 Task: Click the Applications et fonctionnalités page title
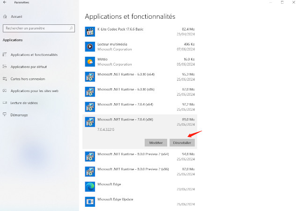130,16
